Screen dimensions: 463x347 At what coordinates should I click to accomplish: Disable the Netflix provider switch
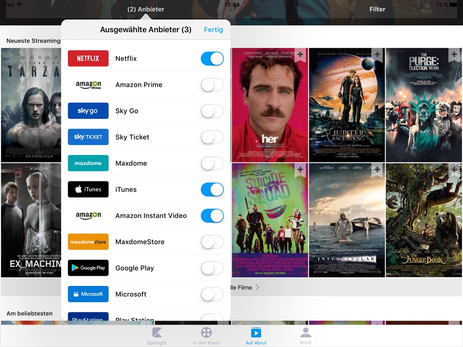coord(212,59)
